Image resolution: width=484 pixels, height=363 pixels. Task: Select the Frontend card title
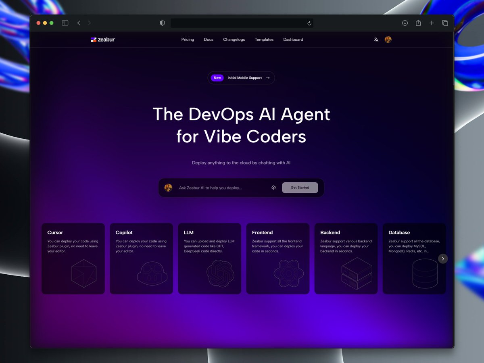point(263,232)
